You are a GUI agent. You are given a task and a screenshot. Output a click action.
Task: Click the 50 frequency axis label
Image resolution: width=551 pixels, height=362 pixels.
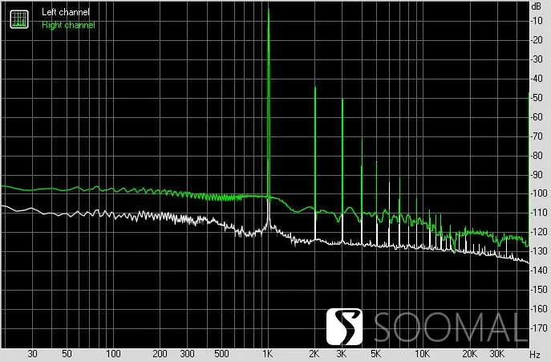click(x=67, y=353)
